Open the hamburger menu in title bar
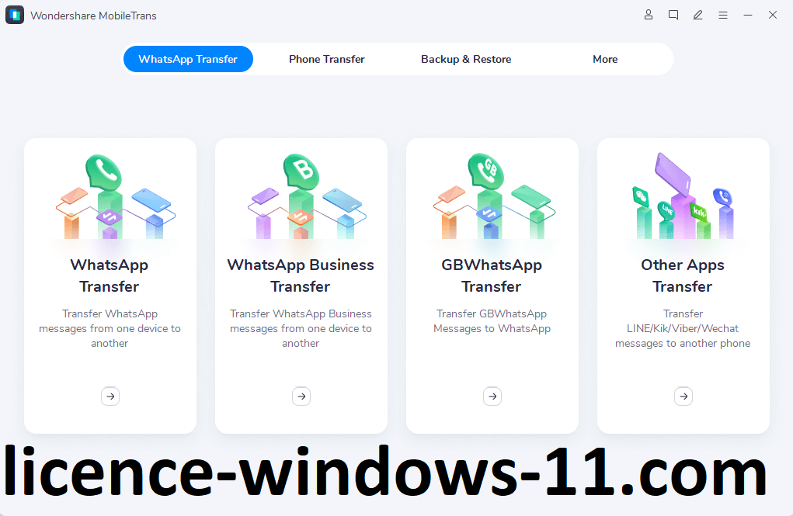 [x=723, y=15]
